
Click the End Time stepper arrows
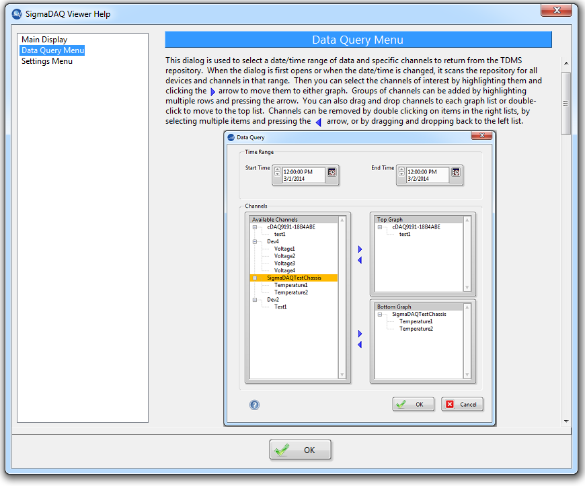point(401,171)
